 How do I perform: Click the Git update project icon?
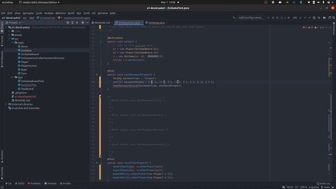coord(300,18)
